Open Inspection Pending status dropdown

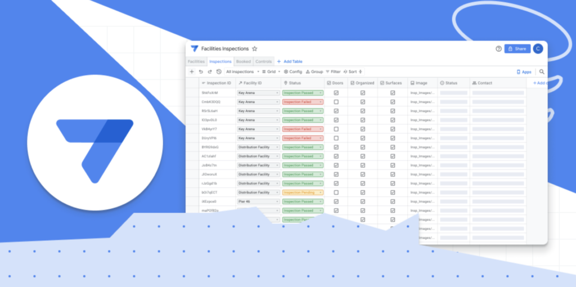coord(303,192)
